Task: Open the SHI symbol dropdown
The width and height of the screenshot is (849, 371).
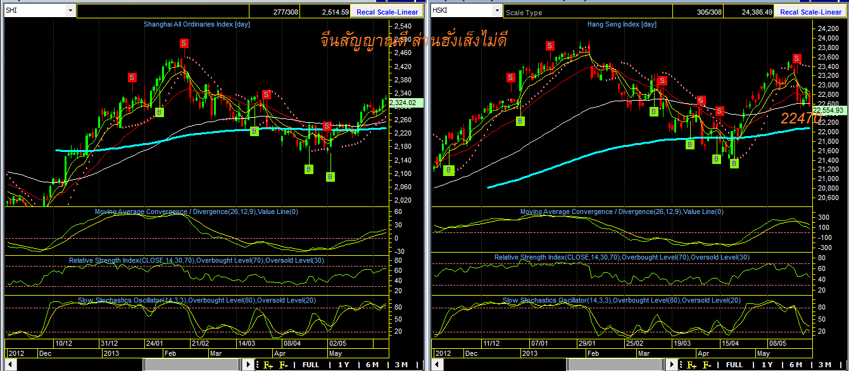Action: click(70, 11)
